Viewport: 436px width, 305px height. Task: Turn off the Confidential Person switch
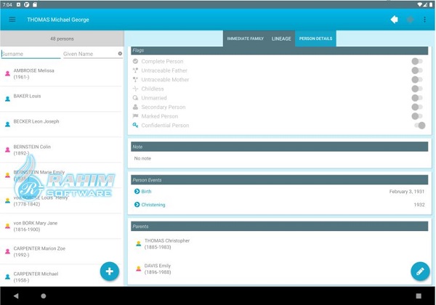click(420, 126)
